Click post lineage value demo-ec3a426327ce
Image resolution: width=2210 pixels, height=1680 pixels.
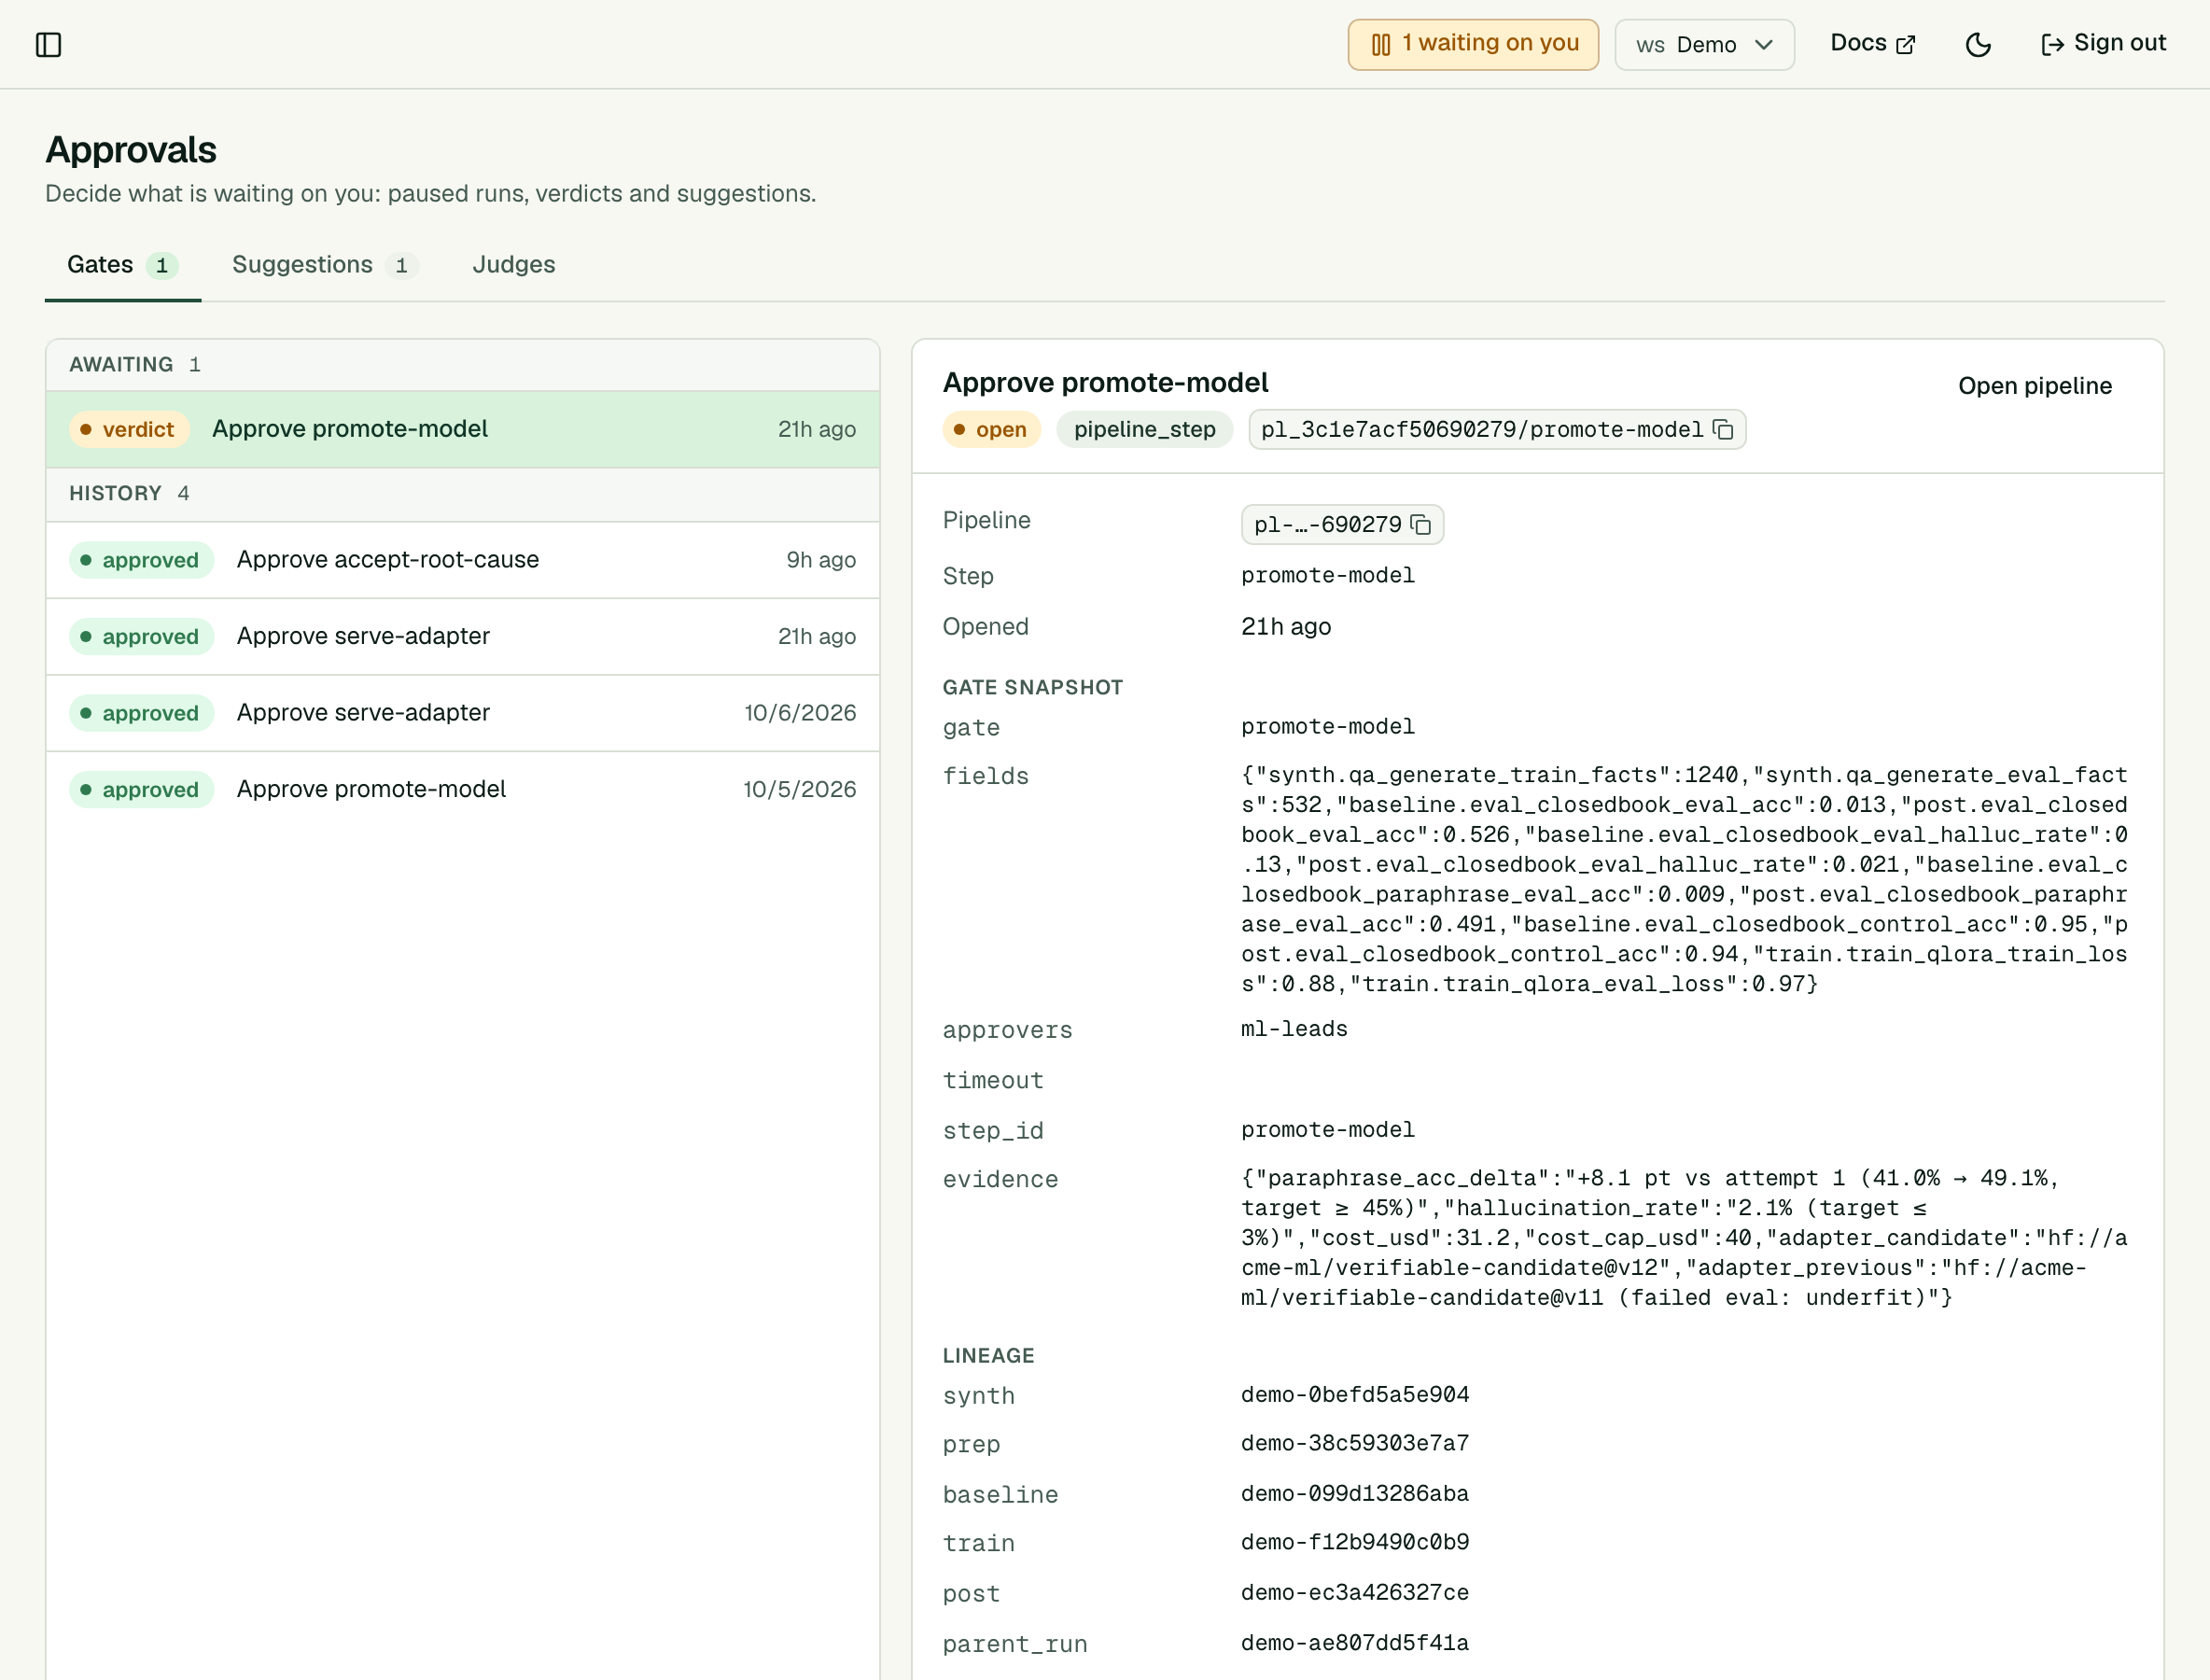click(1355, 1593)
